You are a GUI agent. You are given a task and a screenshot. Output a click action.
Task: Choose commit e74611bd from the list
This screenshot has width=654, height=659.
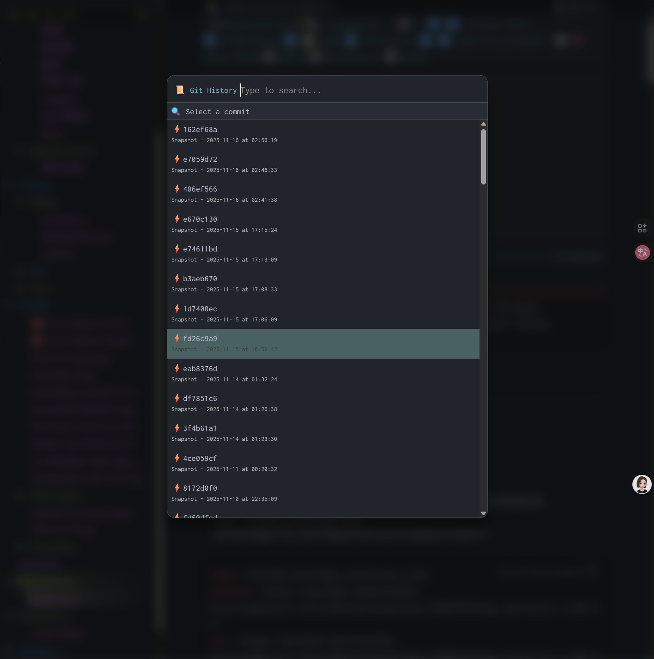click(x=200, y=249)
